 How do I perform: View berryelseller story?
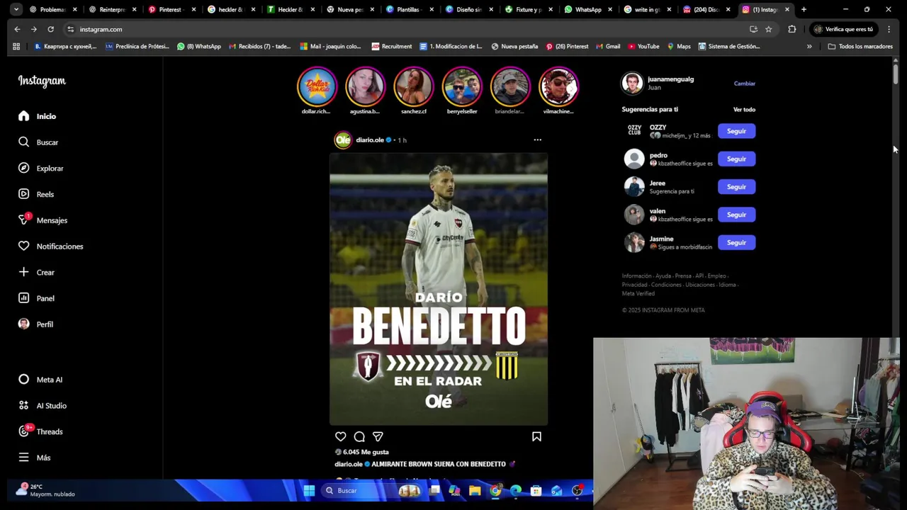pyautogui.click(x=462, y=86)
